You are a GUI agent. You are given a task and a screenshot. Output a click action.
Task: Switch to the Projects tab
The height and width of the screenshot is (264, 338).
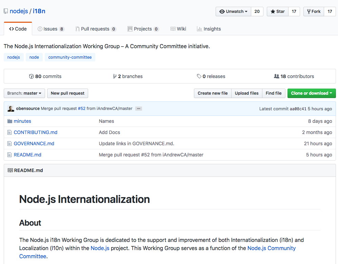143,29
